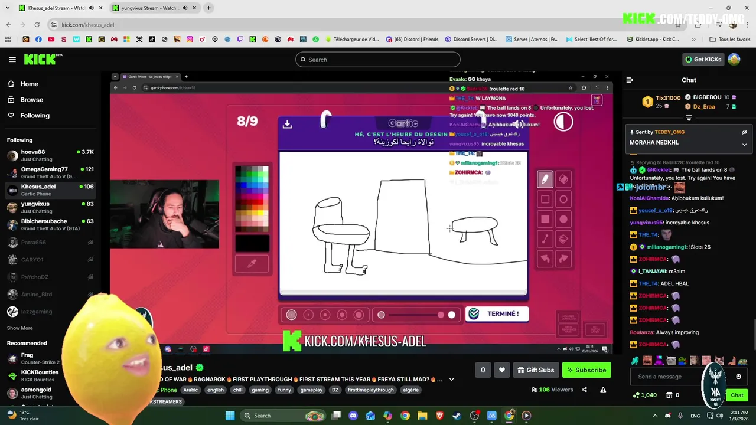Expand the chat leaderboard arrow
756x425 pixels.
point(689,118)
